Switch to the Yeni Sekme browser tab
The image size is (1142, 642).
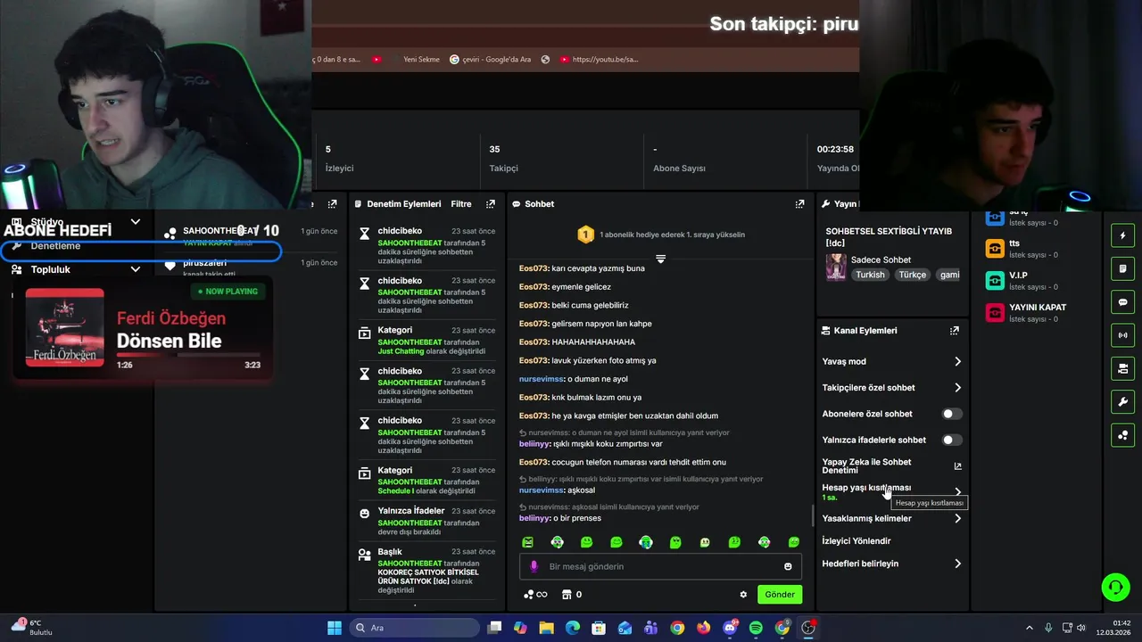[x=422, y=60]
